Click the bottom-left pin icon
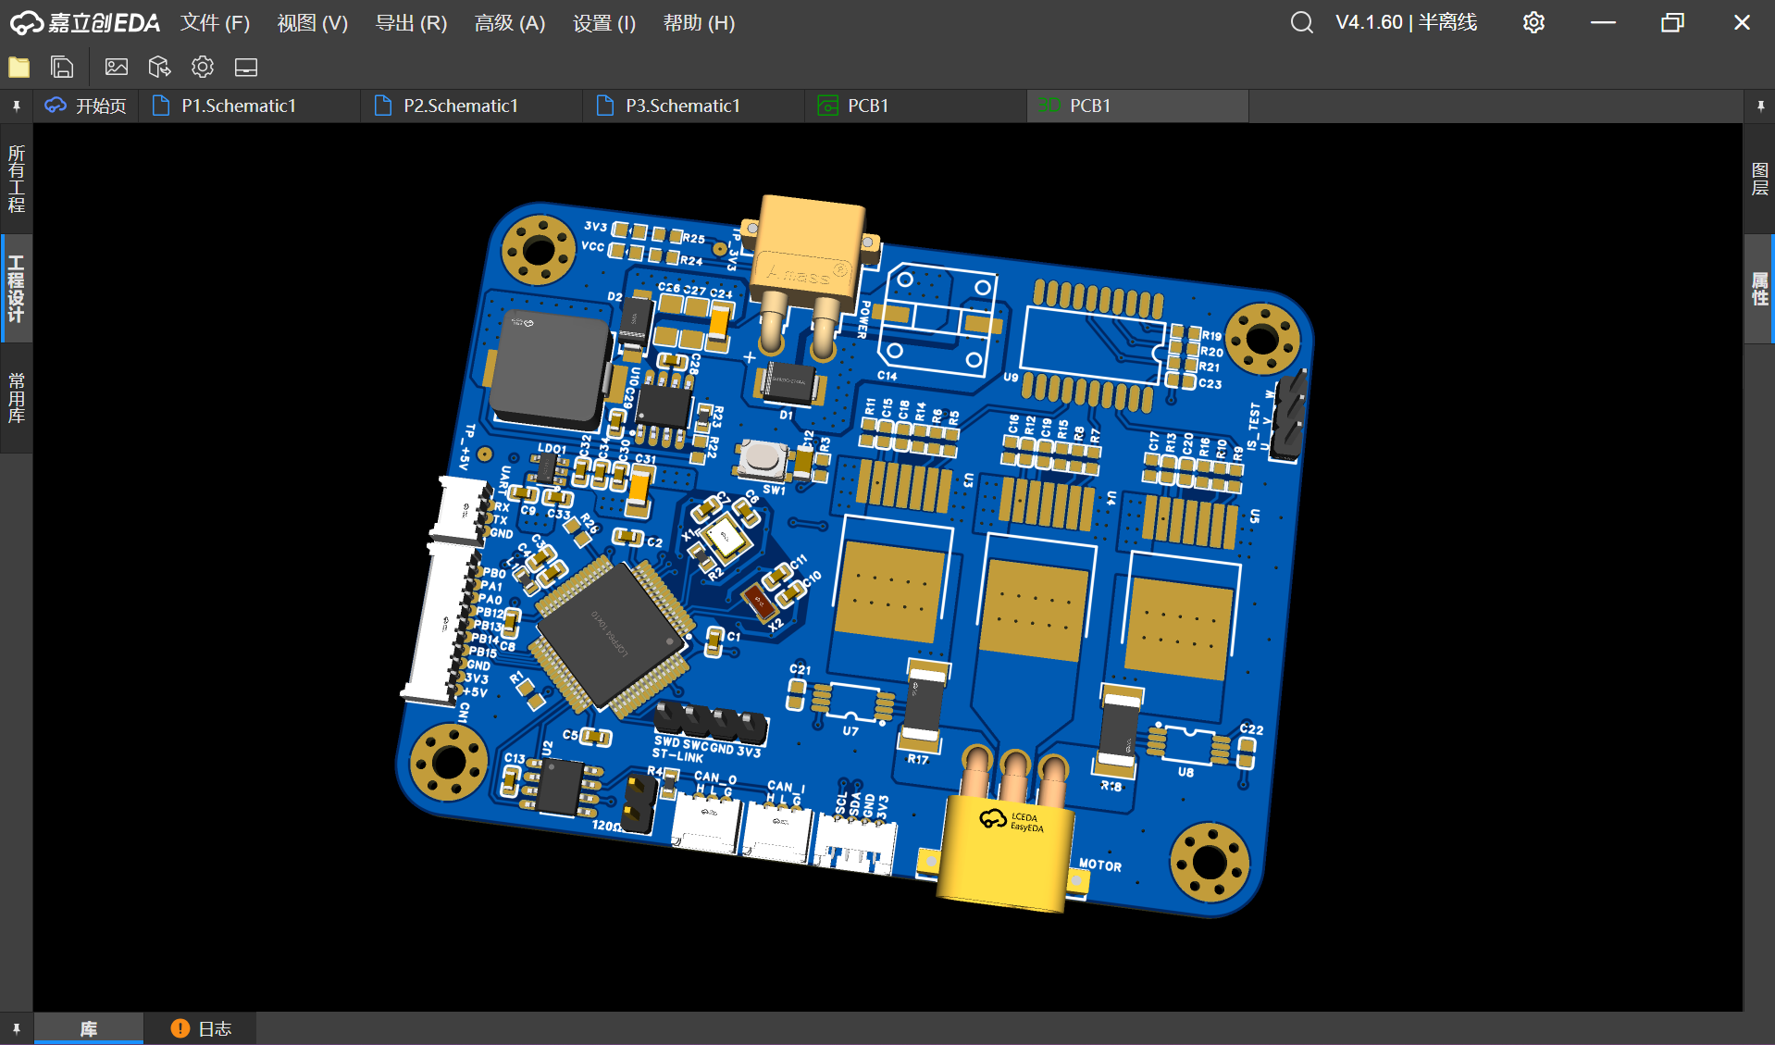Image resolution: width=1775 pixels, height=1045 pixels. click(17, 1028)
